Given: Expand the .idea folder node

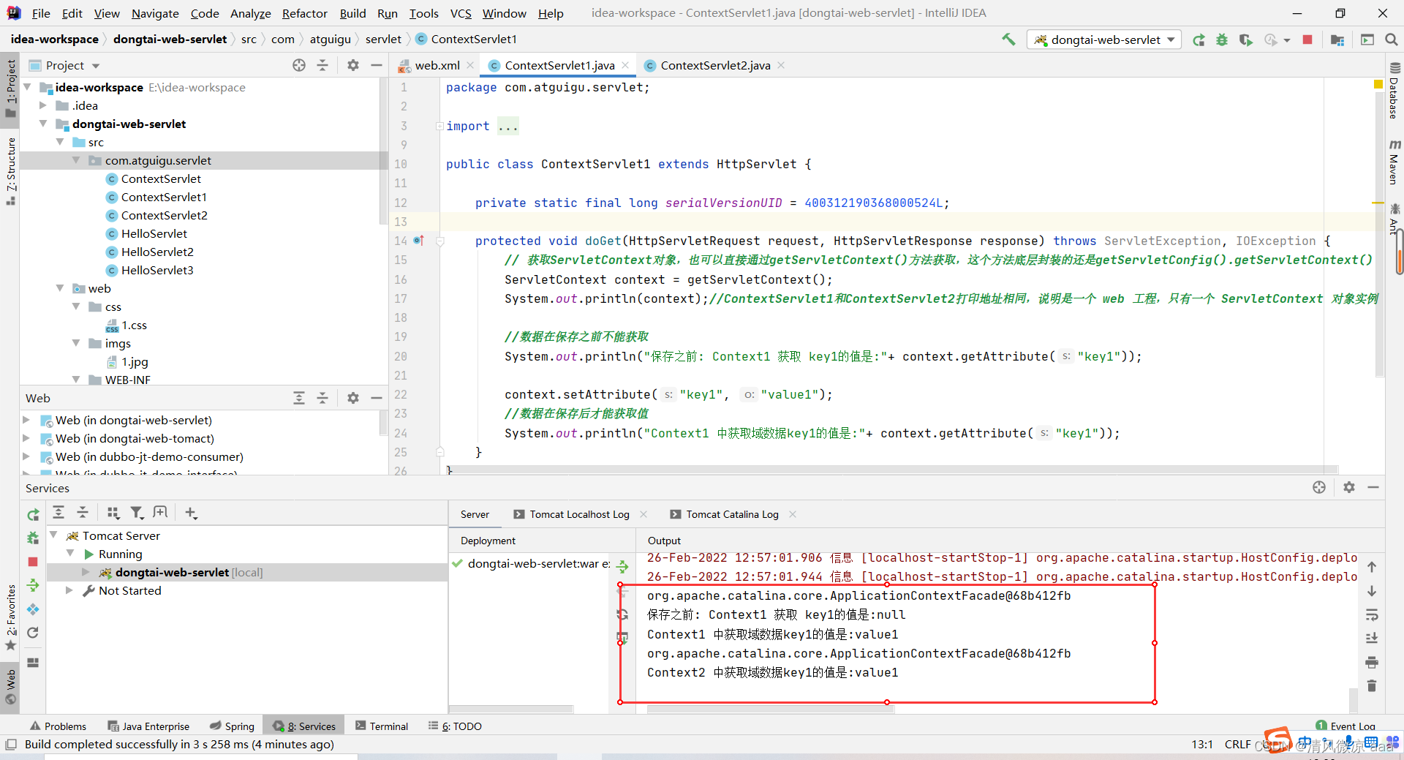Looking at the screenshot, I should (x=43, y=105).
